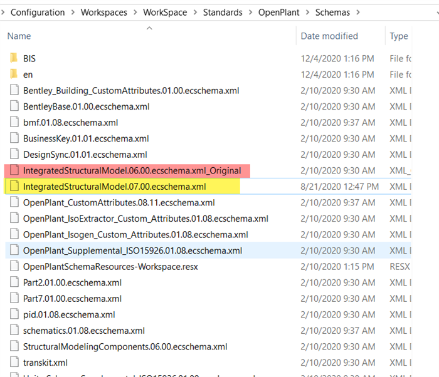439x377 pixels.
Task: Click file icon of DesignSync.01.01.ecschema.xml
Action: coord(14,154)
